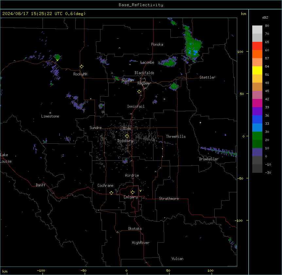Click the bright green swatch in dBZ legend
The image size is (282, 275).
(x=257, y=136)
